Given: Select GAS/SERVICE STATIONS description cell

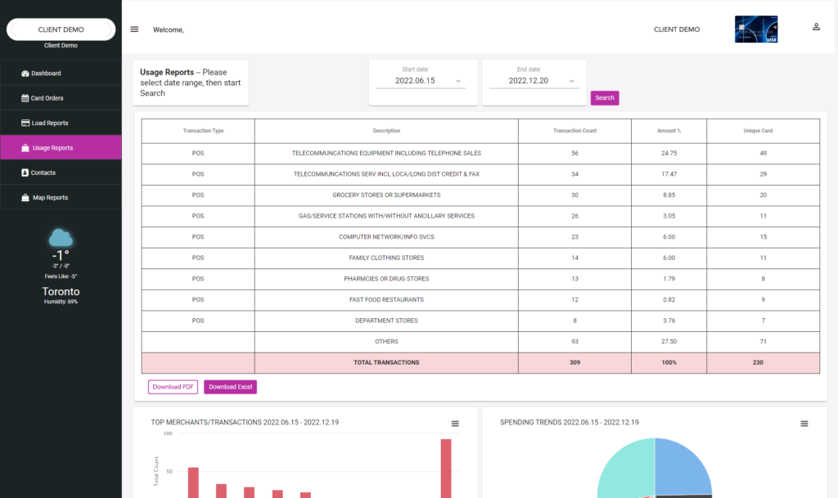Looking at the screenshot, I should [x=386, y=216].
